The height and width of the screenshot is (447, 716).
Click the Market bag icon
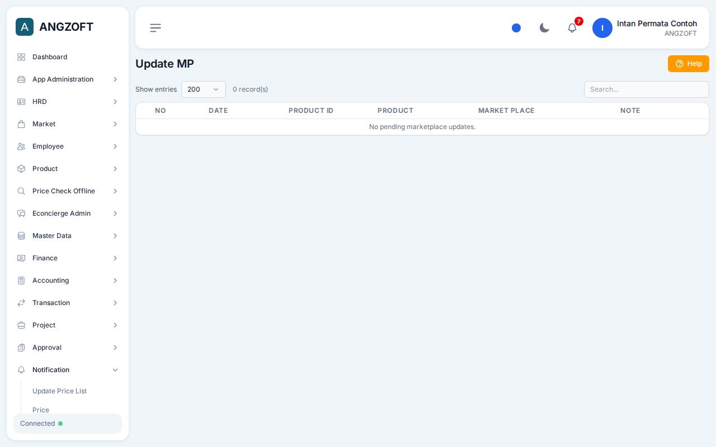(21, 124)
